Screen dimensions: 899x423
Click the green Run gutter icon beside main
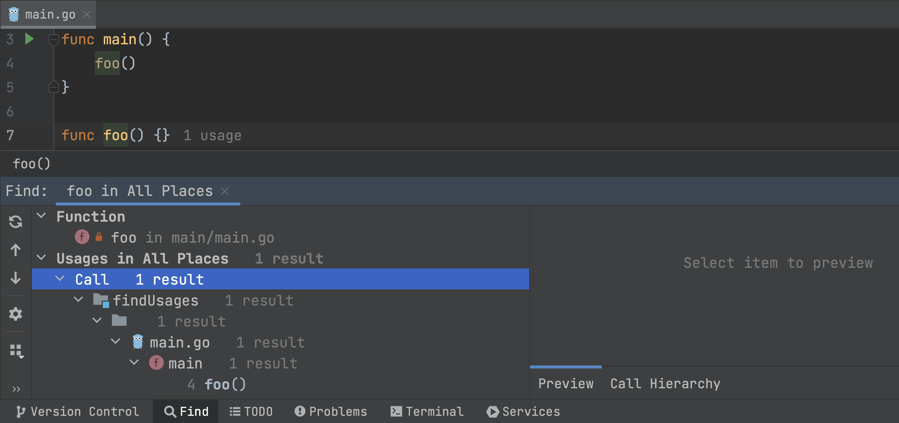click(29, 39)
